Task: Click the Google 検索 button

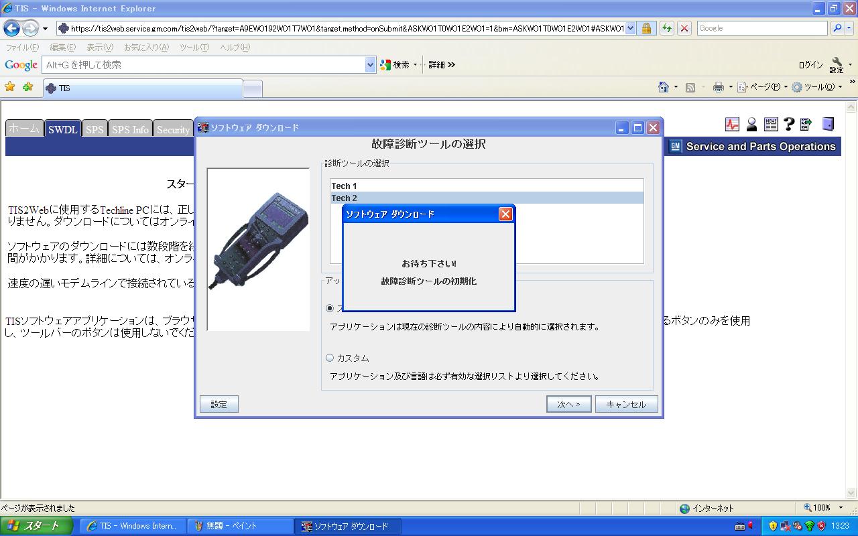Action: pyautogui.click(x=395, y=65)
